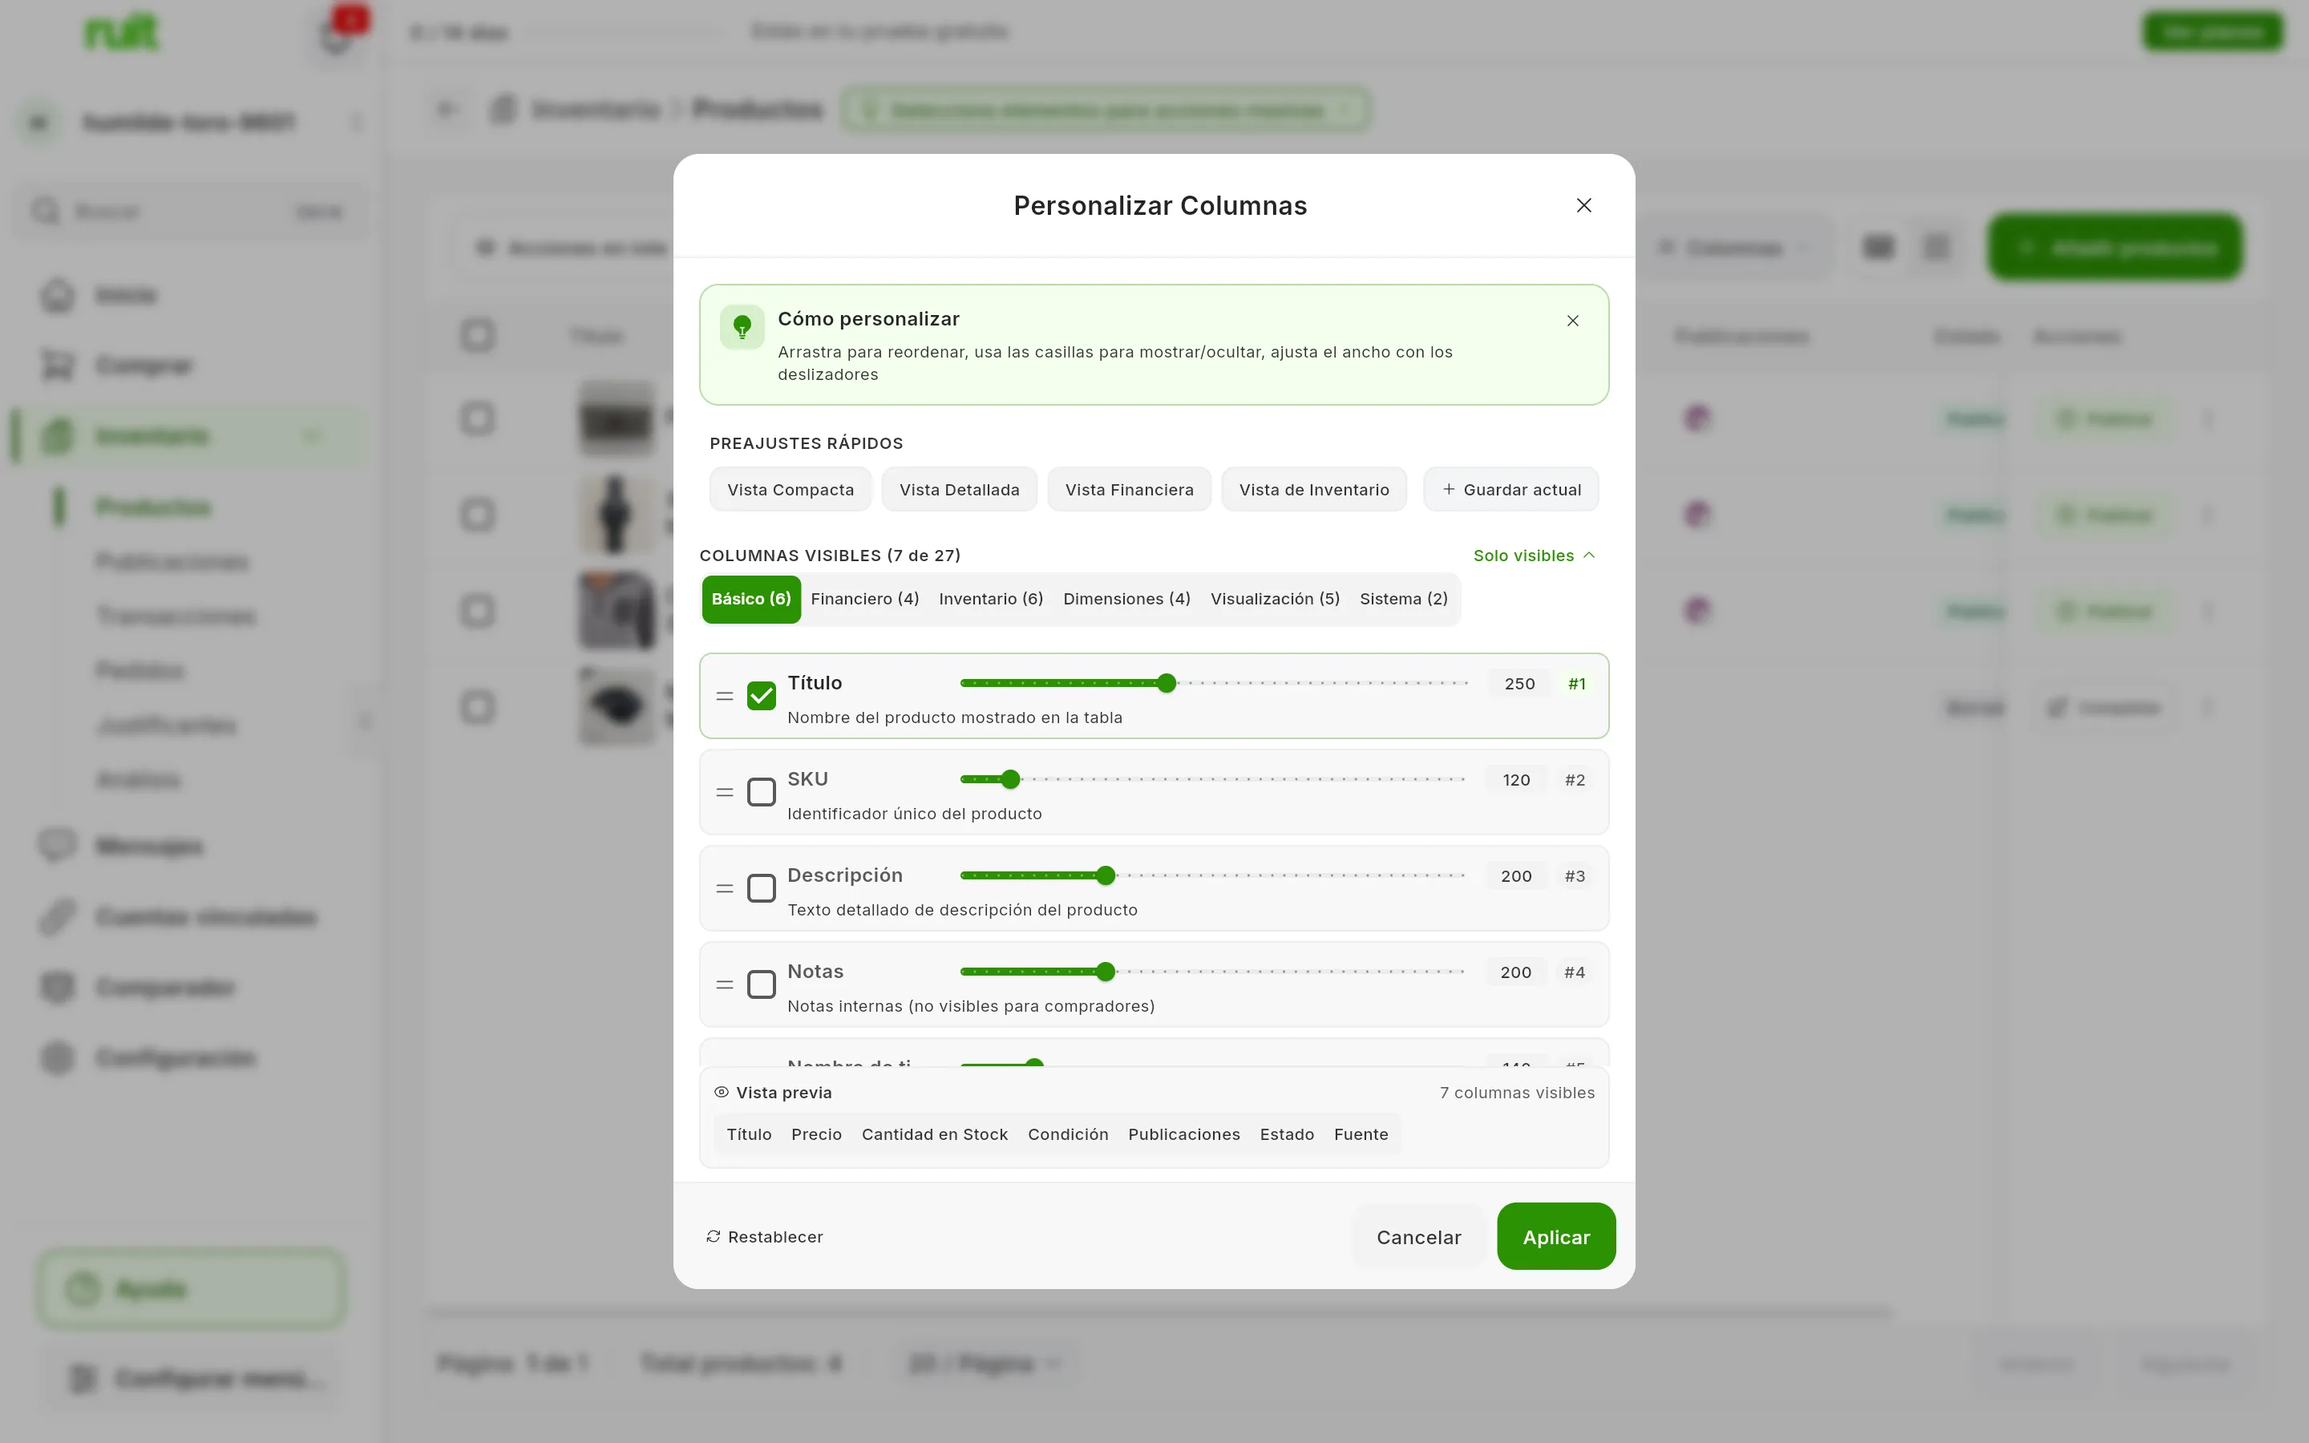Apply the Vista de Inventario preset
The height and width of the screenshot is (1443, 2309).
pos(1314,490)
